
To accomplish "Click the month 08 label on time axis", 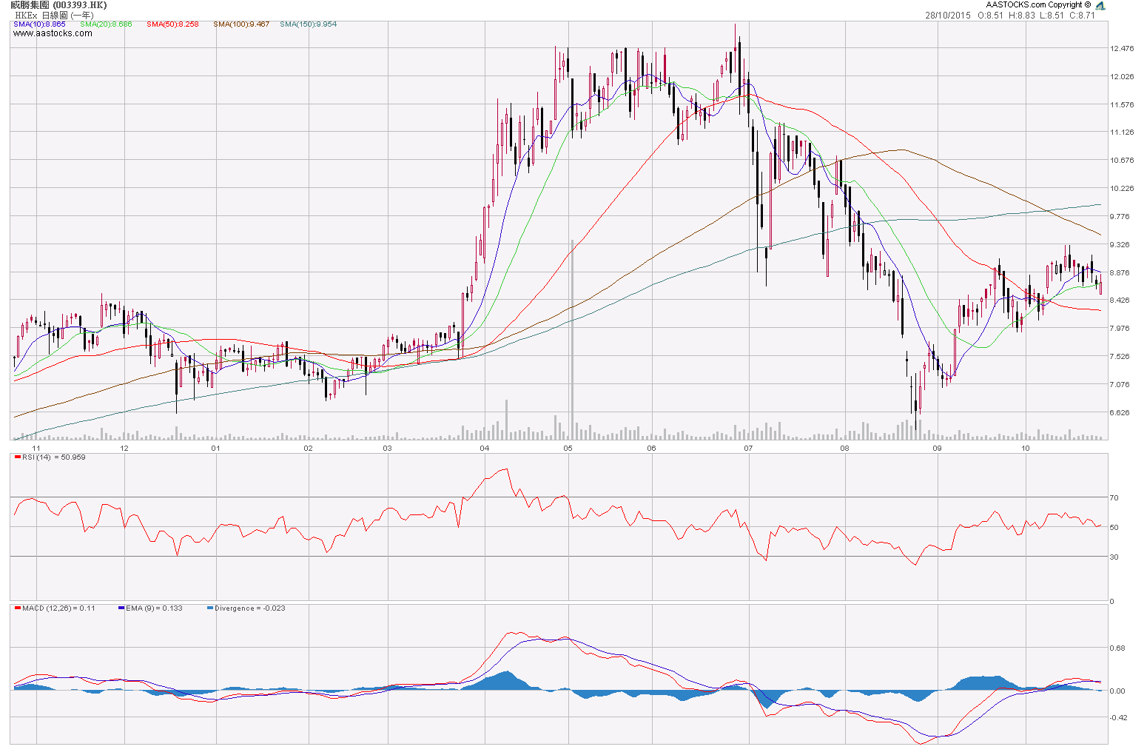I will (x=844, y=449).
